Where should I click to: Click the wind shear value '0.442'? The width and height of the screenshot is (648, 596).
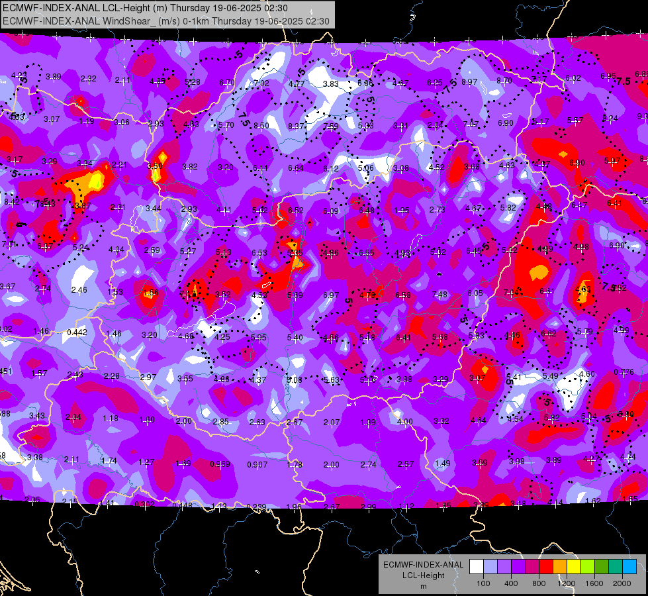click(x=77, y=332)
